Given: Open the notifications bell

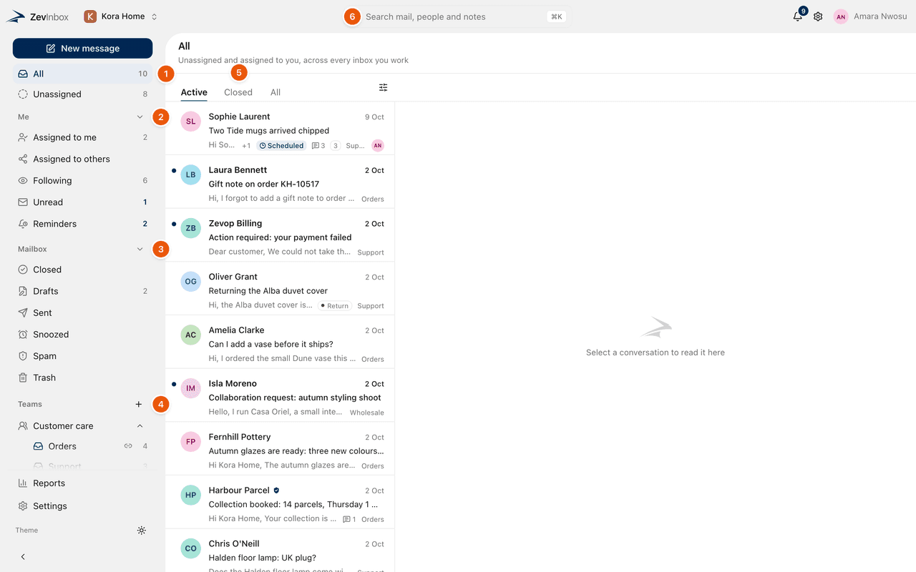Looking at the screenshot, I should pos(798,16).
